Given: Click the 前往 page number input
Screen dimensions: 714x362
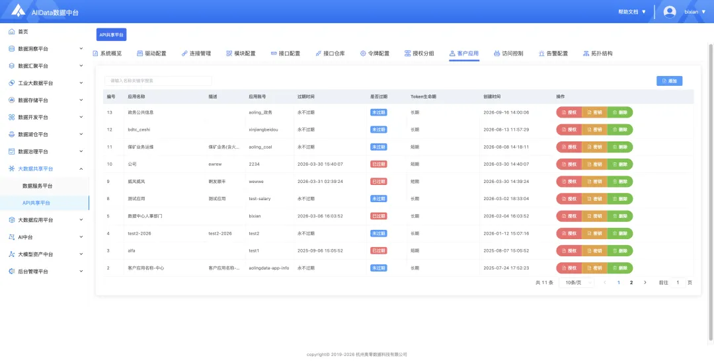Looking at the screenshot, I should [678, 283].
